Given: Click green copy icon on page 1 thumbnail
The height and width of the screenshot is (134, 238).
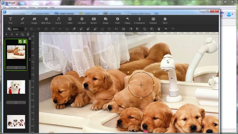Looking at the screenshot, I should (x=20, y=41).
